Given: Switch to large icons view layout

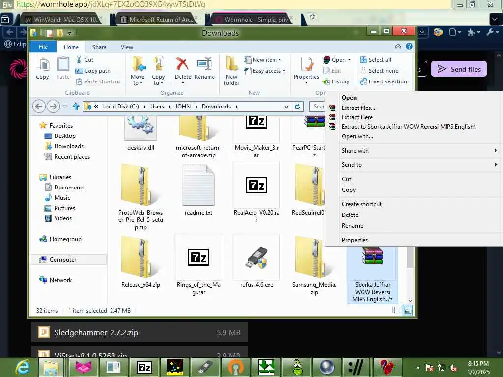Looking at the screenshot, I should click(407, 310).
